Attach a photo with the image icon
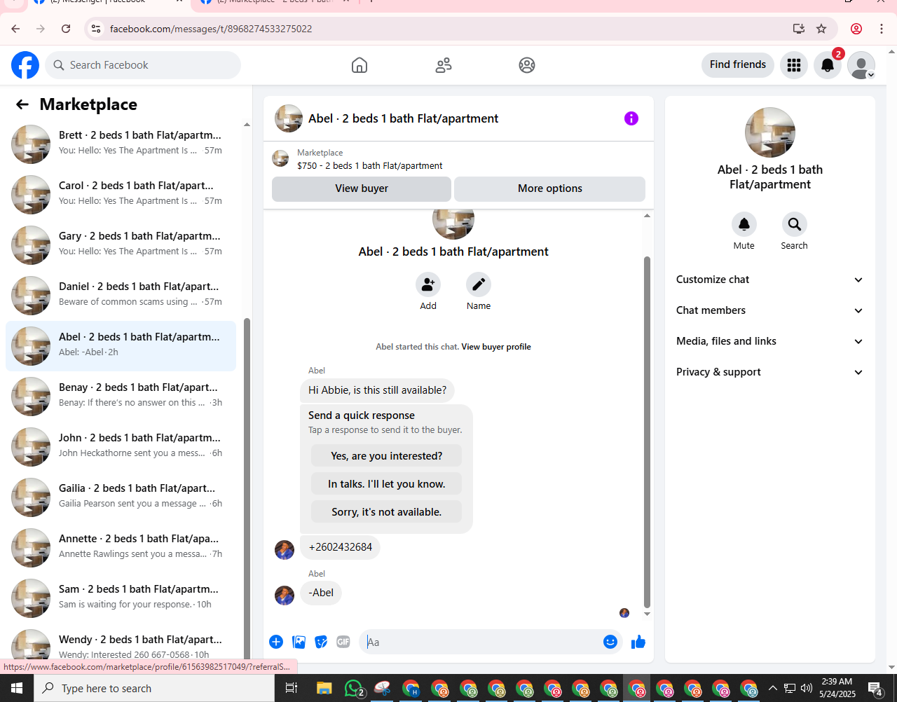 [299, 642]
